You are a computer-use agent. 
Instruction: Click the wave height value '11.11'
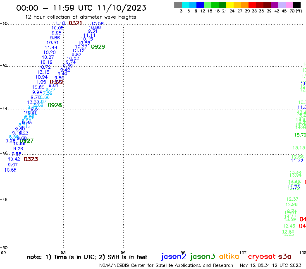coord(89,35)
